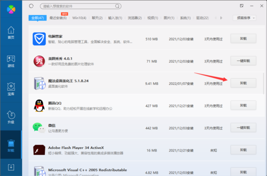The height and width of the screenshot is (176, 267).
Task: Switch to the 最近安装(6) tab
Action: [x=58, y=18]
